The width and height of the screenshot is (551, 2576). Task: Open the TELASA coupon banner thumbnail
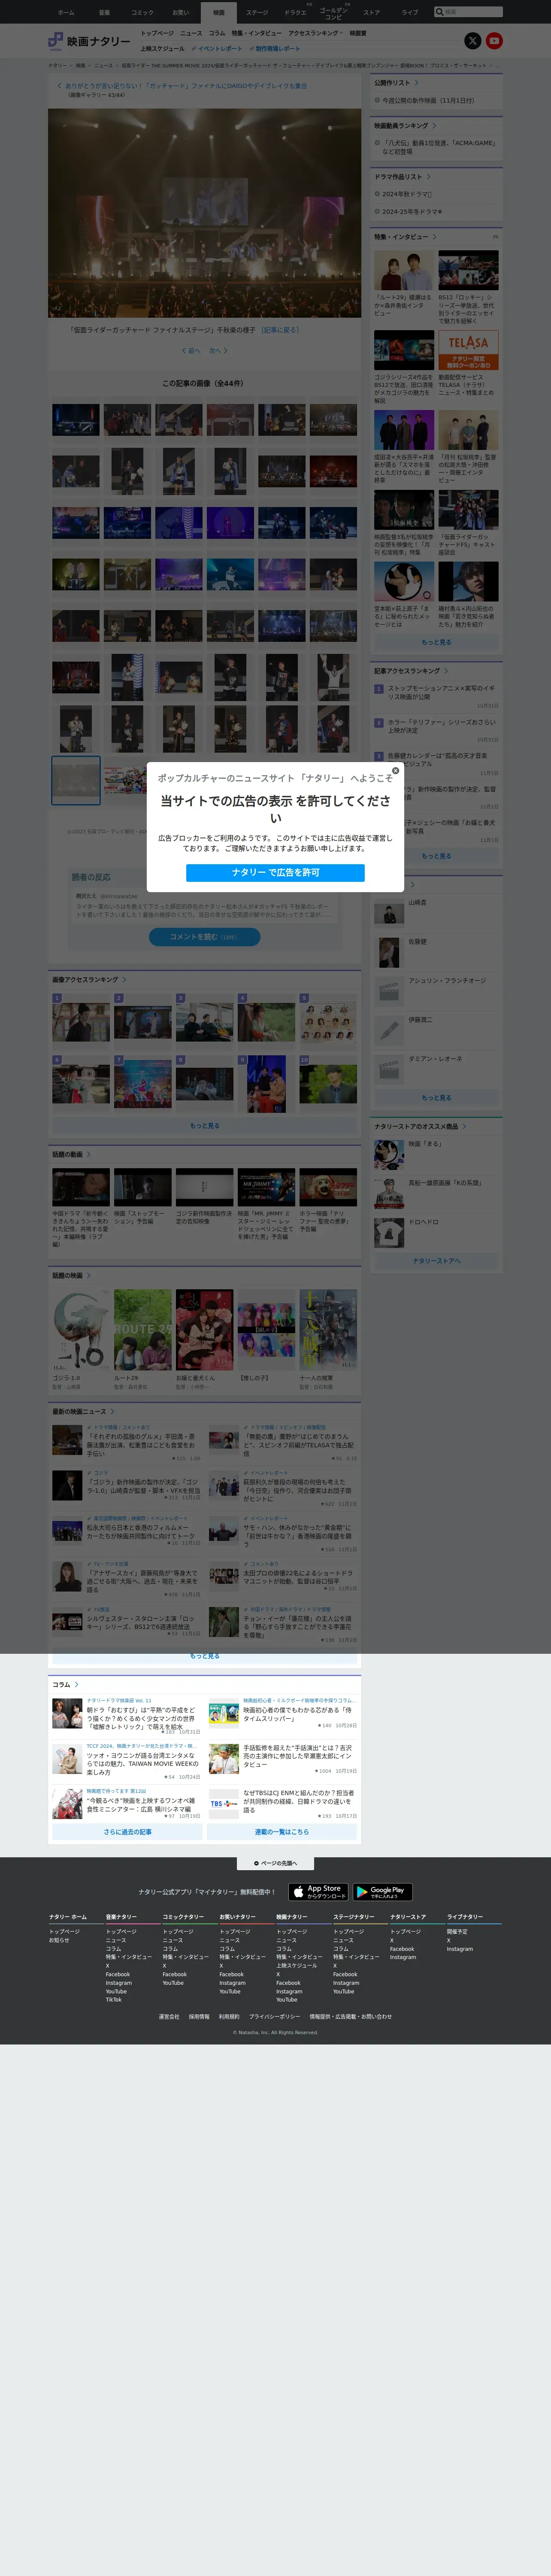point(468,350)
